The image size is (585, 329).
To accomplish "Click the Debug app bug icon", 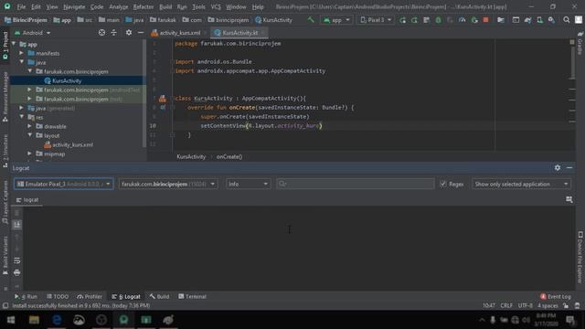I will [x=438, y=20].
